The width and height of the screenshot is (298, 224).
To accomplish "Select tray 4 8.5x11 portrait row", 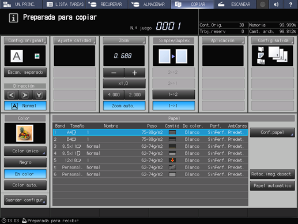I will [150, 154].
